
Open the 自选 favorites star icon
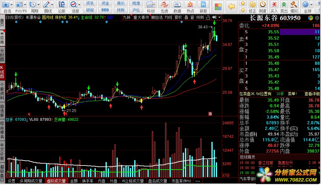pyautogui.click(x=6, y=4)
